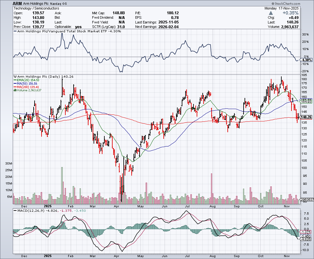
Task: Click the 2963637 volume tag on the right axis
Action: pyautogui.click(x=306, y=200)
